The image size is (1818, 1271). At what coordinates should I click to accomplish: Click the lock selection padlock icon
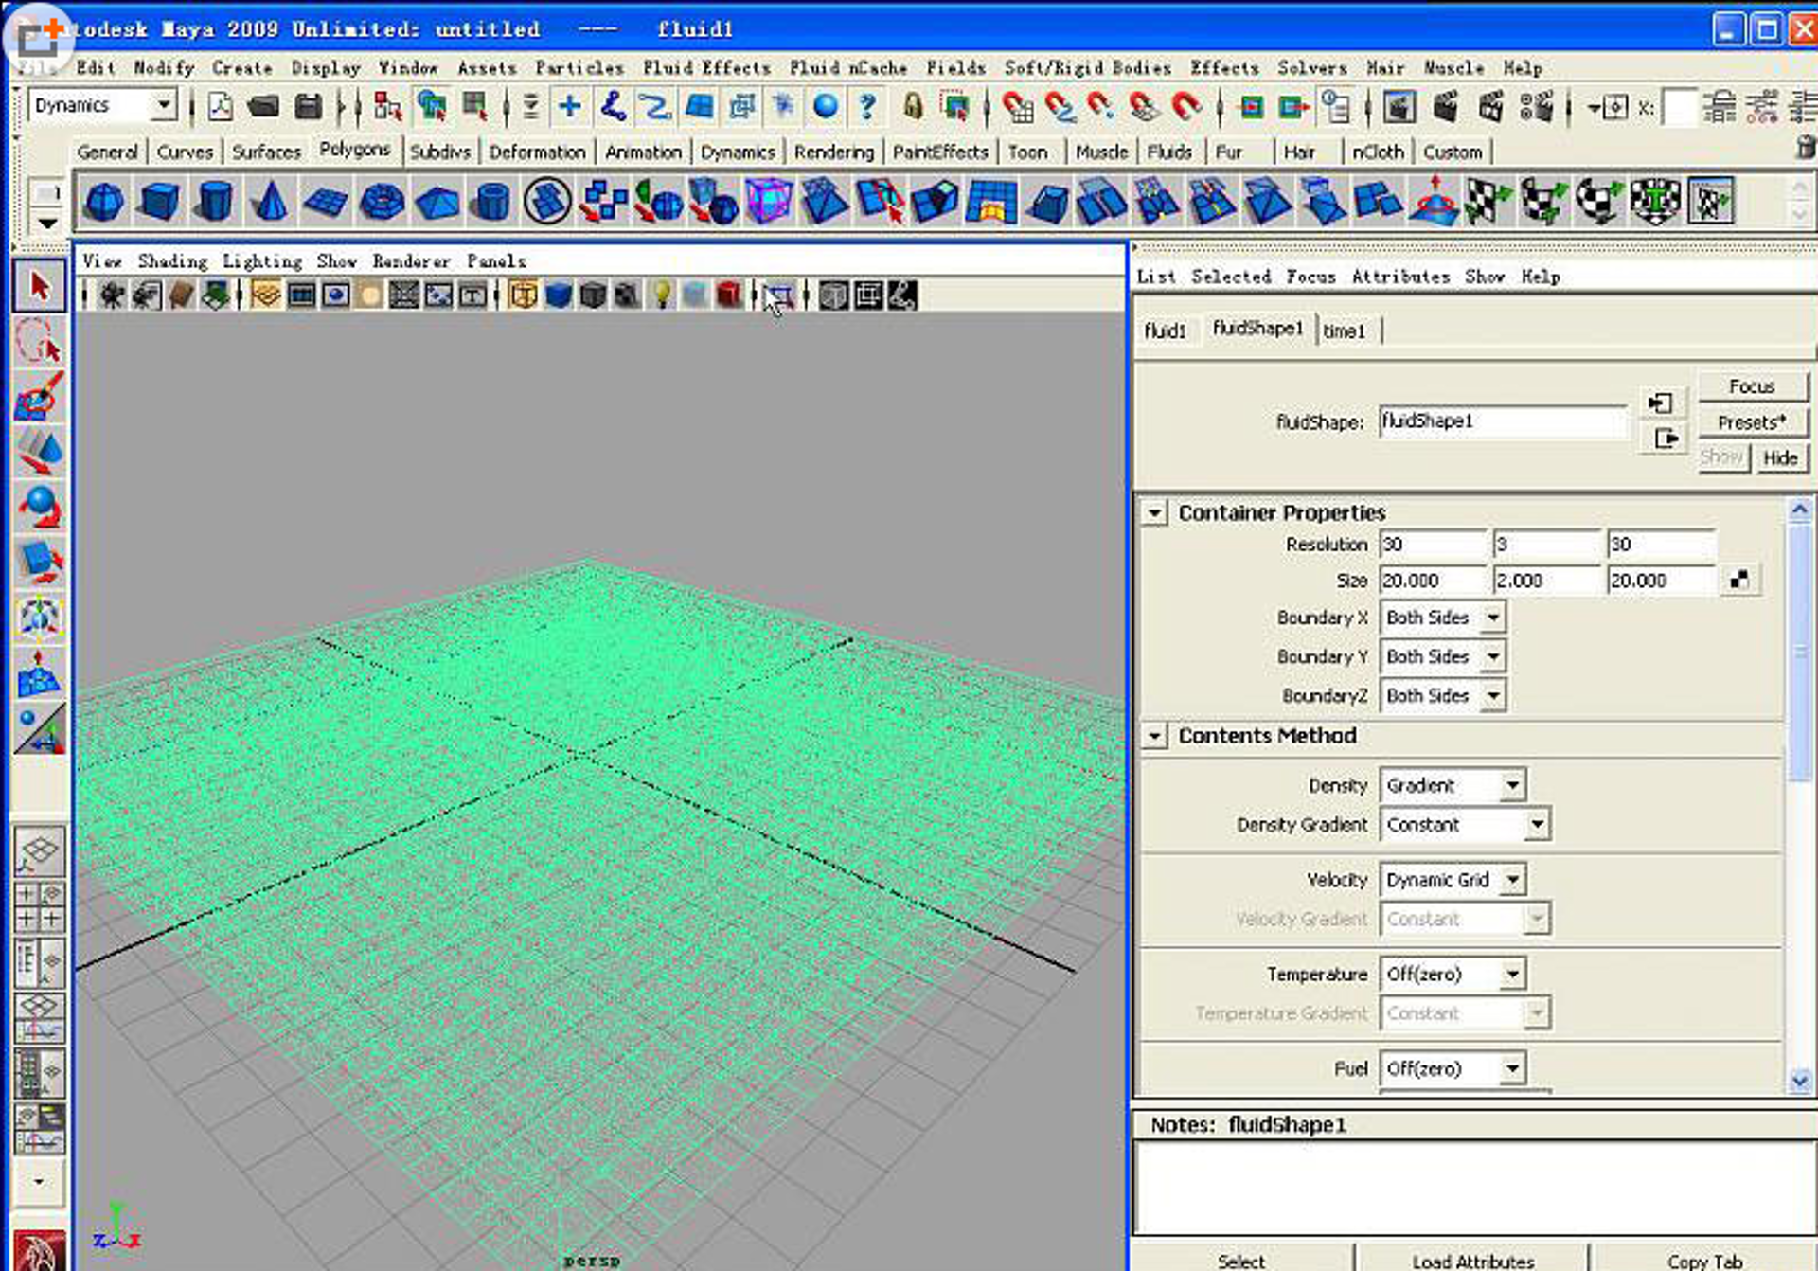tap(913, 106)
